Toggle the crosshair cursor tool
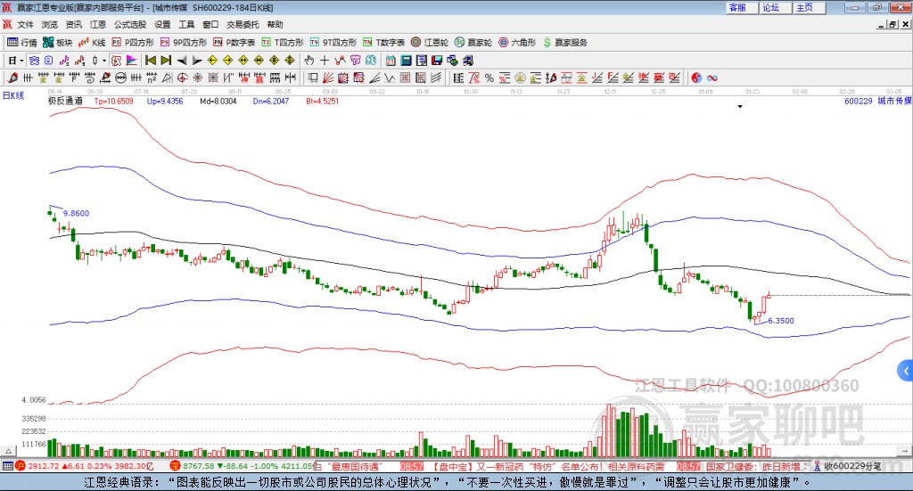 [325, 61]
